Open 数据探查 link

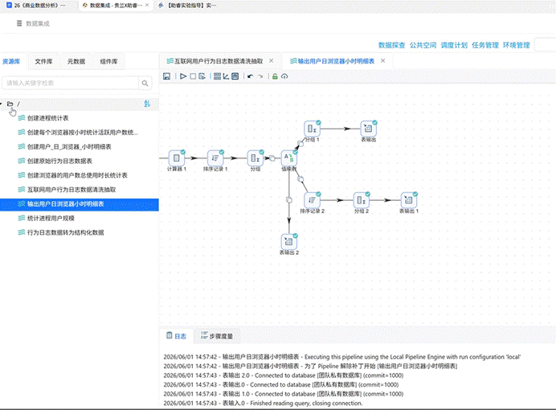pos(391,45)
